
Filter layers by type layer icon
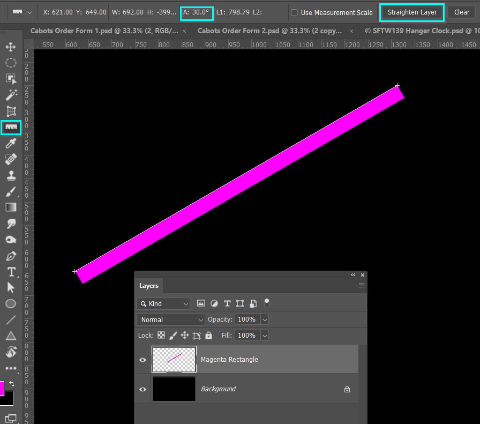(x=227, y=303)
